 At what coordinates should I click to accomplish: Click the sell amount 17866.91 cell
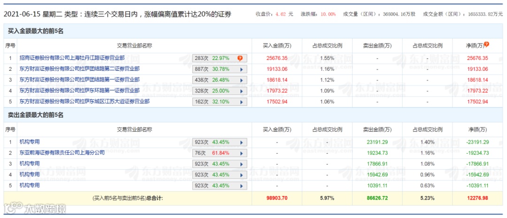tap(377, 164)
